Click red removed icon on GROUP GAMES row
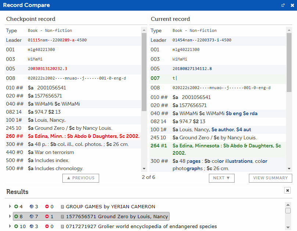 (x=47, y=207)
